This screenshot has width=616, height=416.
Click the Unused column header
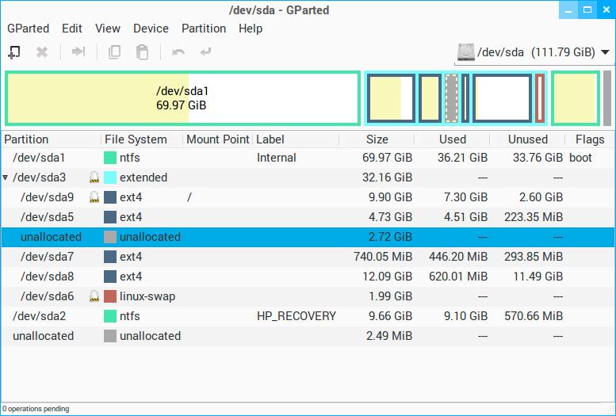(x=527, y=139)
